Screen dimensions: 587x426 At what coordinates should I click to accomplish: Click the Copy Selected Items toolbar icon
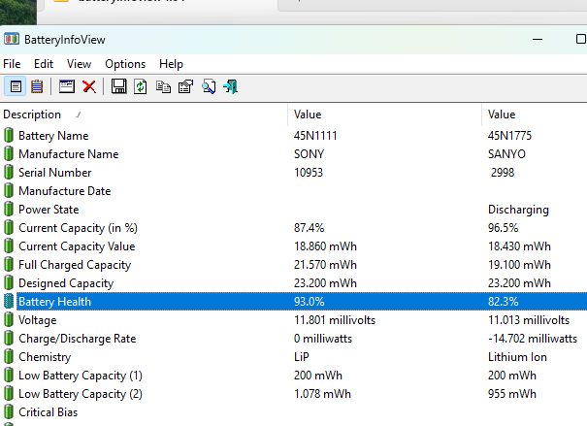(163, 86)
